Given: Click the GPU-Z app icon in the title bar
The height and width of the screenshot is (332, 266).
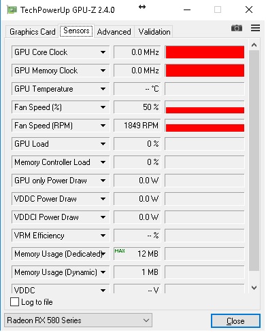Looking at the screenshot, I should coord(12,10).
